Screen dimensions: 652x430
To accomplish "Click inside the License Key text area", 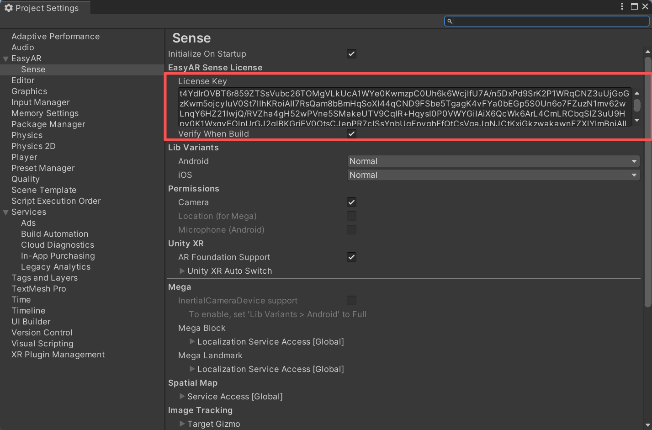I will pos(404,107).
